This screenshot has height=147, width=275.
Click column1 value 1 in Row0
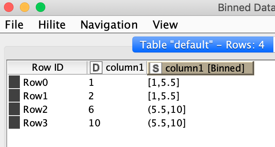coord(91,82)
